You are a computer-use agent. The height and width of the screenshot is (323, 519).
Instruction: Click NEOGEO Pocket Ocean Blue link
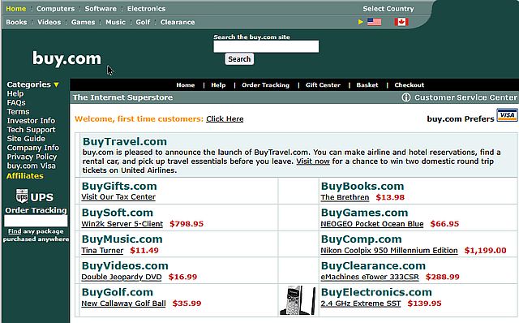coord(372,224)
